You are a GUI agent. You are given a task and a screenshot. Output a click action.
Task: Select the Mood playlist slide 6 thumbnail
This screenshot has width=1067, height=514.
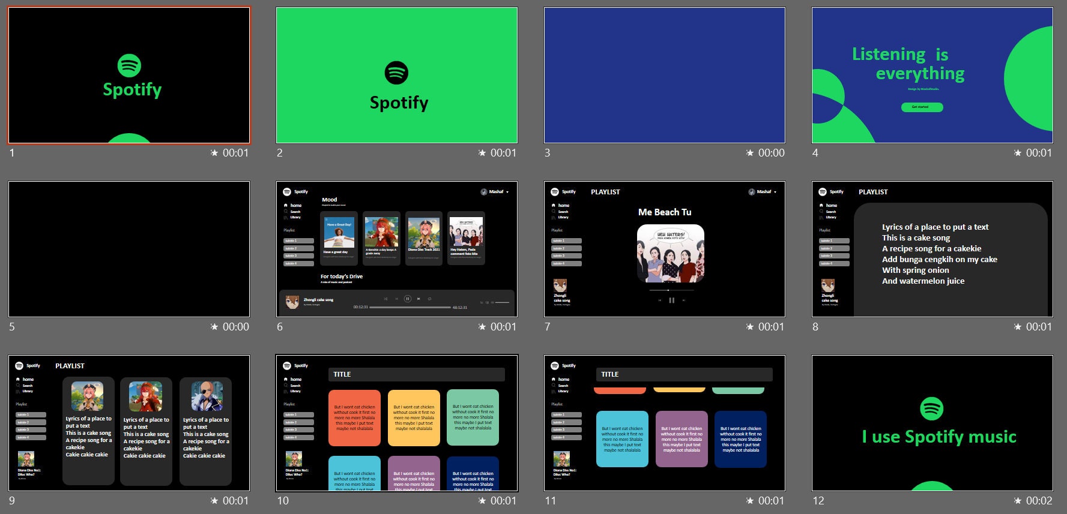pyautogui.click(x=397, y=250)
